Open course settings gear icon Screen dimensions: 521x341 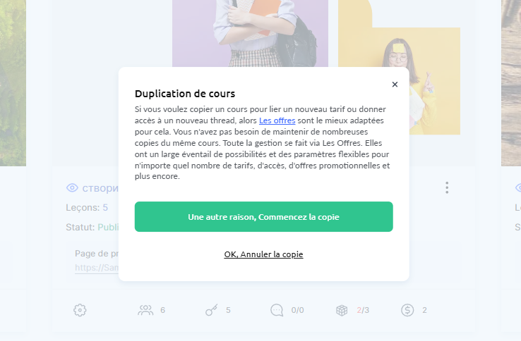(80, 310)
